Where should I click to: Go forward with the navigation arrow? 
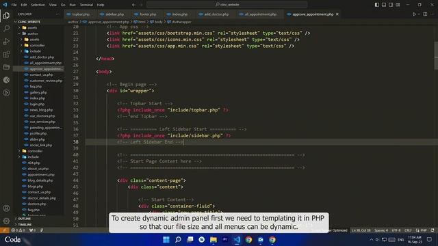[x=141, y=5]
